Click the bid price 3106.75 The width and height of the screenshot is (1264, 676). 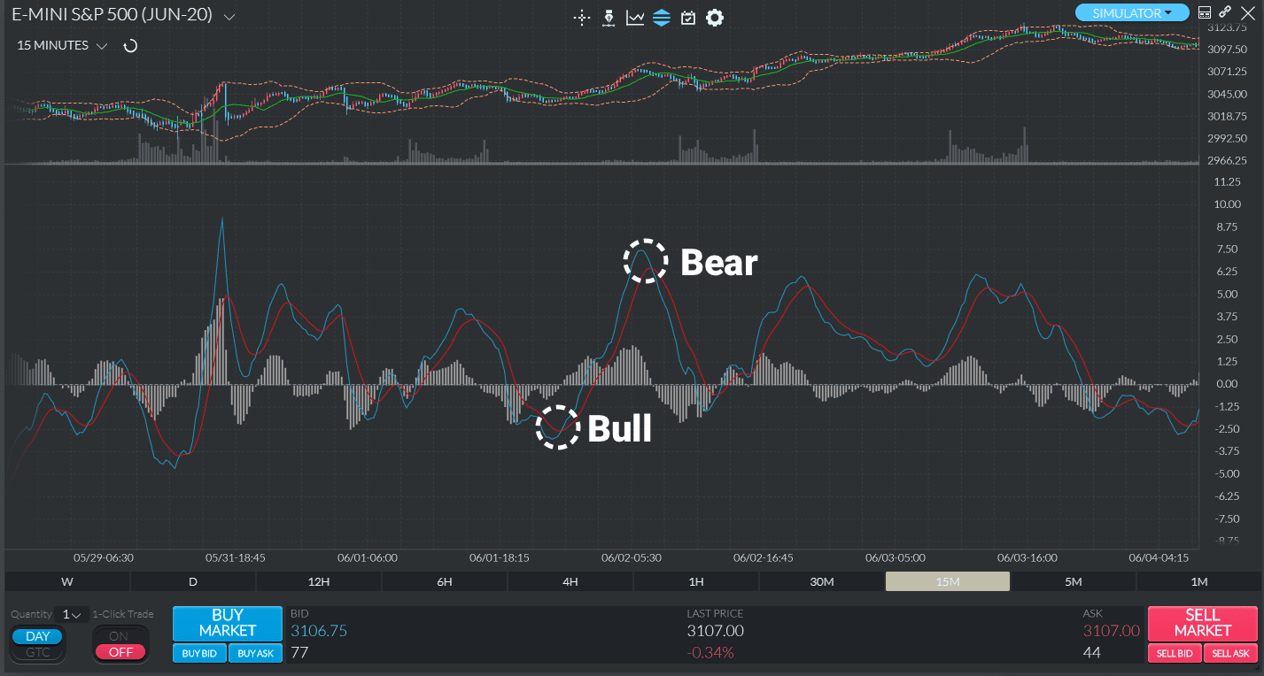pyautogui.click(x=319, y=631)
